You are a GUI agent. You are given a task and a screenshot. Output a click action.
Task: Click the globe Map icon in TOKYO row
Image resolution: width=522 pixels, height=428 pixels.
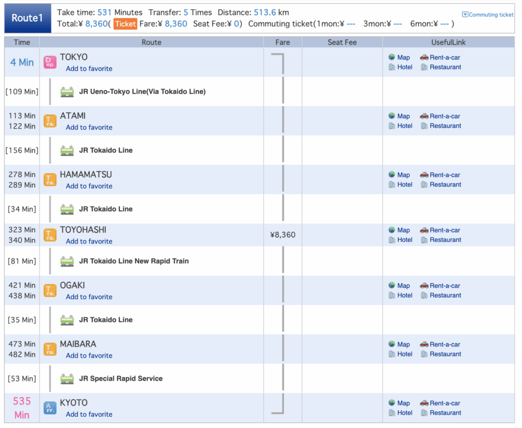[x=391, y=57]
